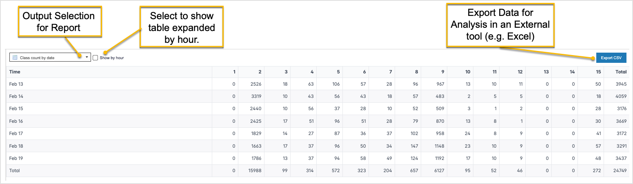Click the Feb 17 row label

tap(16, 133)
